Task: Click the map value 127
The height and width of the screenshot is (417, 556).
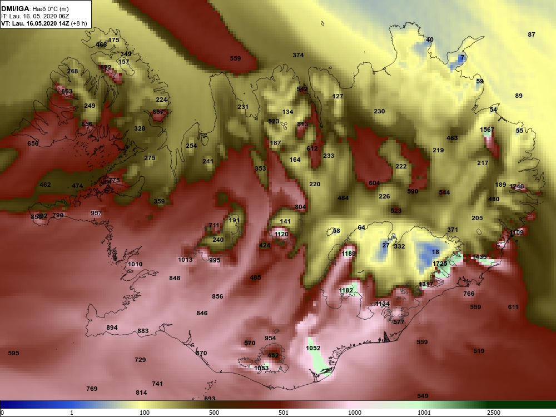Action: pyautogui.click(x=337, y=96)
